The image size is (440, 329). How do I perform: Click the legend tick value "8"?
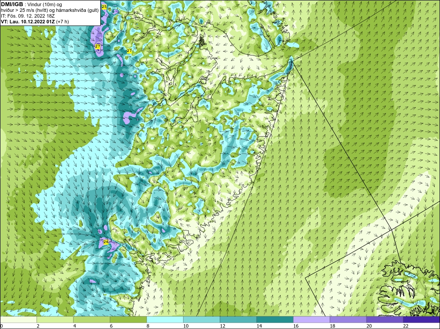[x=148, y=326]
